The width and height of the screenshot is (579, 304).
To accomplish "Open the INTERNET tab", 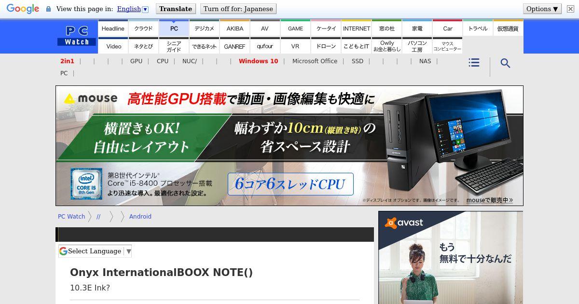I will (x=356, y=28).
